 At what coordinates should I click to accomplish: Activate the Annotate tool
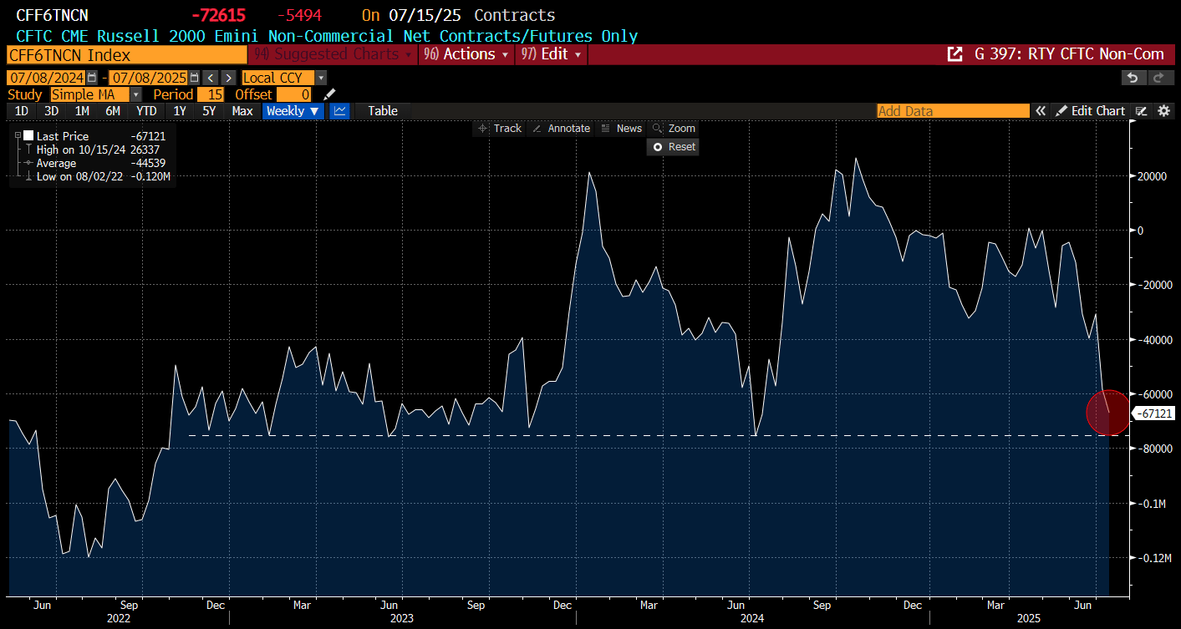[x=561, y=128]
